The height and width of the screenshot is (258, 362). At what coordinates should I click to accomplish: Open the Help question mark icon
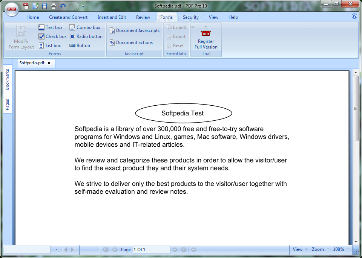tap(354, 16)
